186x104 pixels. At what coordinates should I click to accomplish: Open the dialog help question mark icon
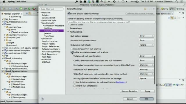coord(42,99)
